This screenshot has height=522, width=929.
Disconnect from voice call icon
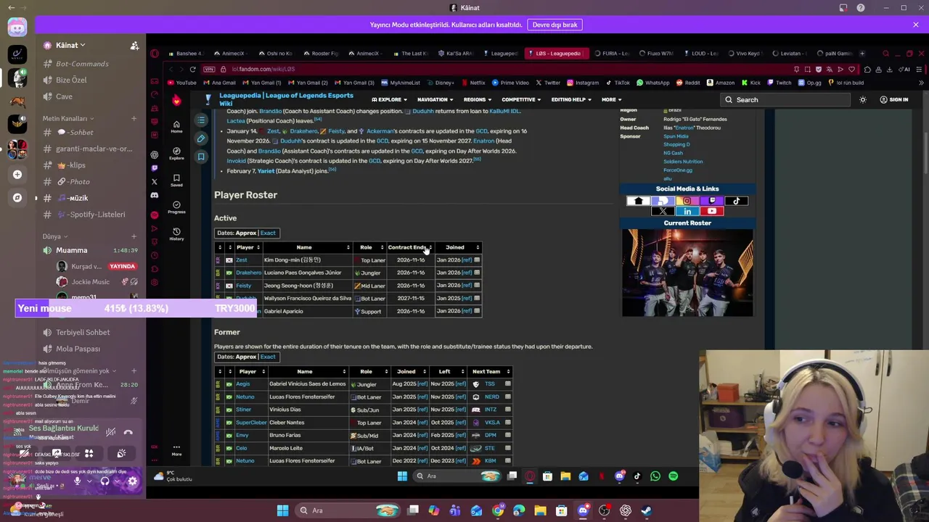pos(128,433)
